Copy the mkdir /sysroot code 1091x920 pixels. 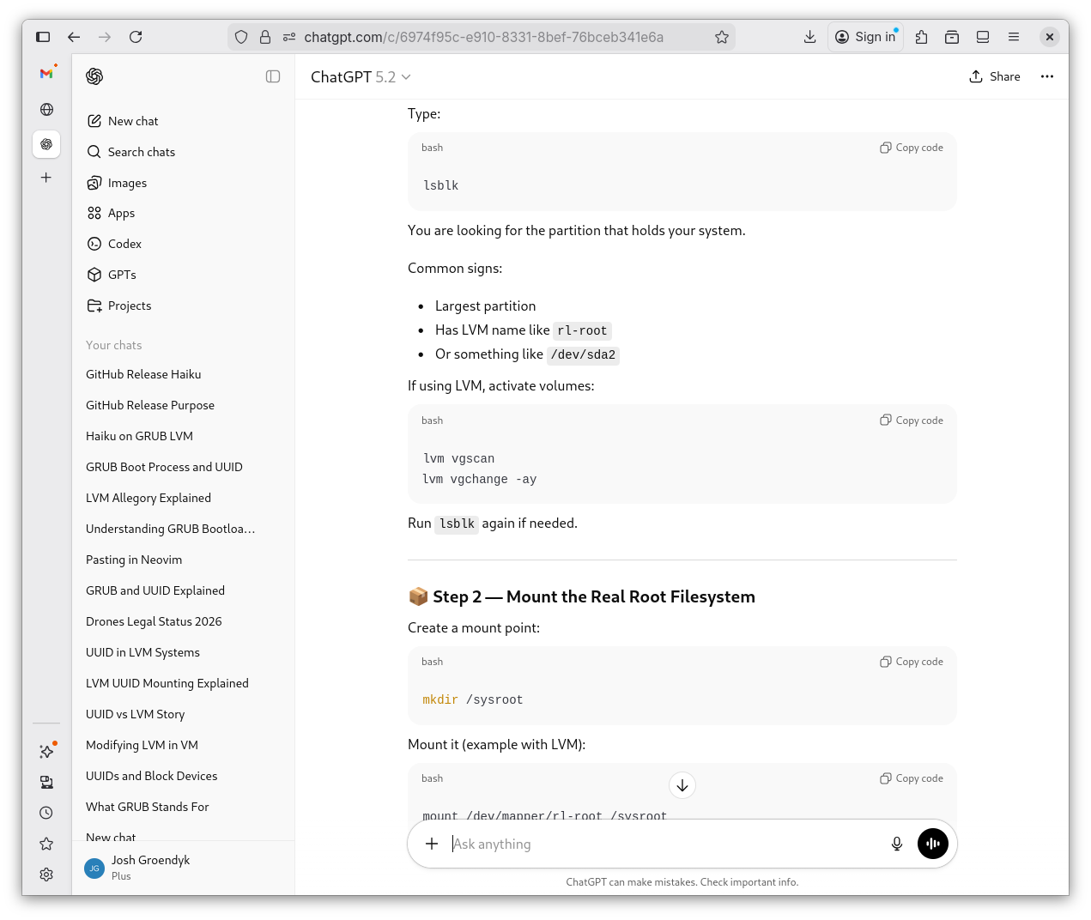pyautogui.click(x=912, y=662)
